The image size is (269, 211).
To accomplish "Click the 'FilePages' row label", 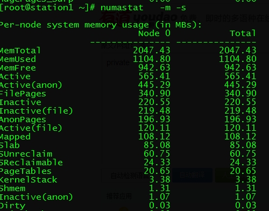I will (23, 94).
